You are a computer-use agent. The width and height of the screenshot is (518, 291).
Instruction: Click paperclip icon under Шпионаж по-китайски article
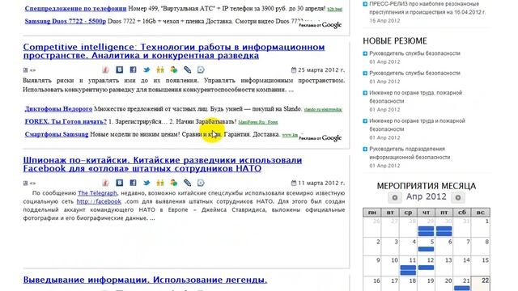tap(187, 183)
